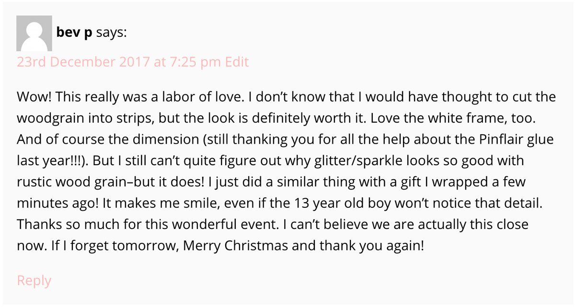Open the comment permalink dated 23rd December 2017
Image resolution: width=575 pixels, height=307 pixels.
pos(119,62)
